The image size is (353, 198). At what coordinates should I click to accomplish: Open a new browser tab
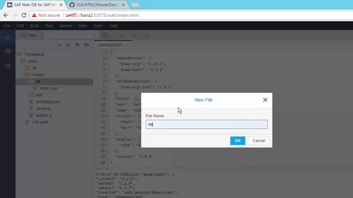tap(135, 5)
